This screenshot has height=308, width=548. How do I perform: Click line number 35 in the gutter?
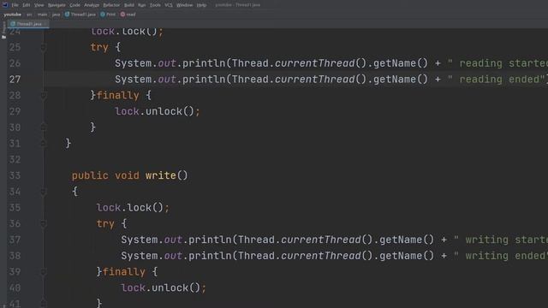coord(15,207)
